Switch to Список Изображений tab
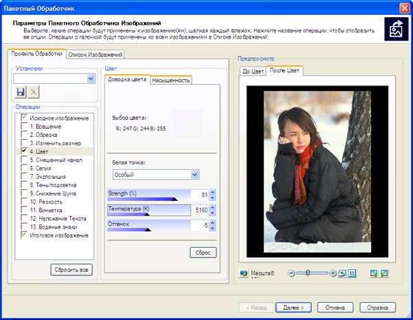 [96, 54]
